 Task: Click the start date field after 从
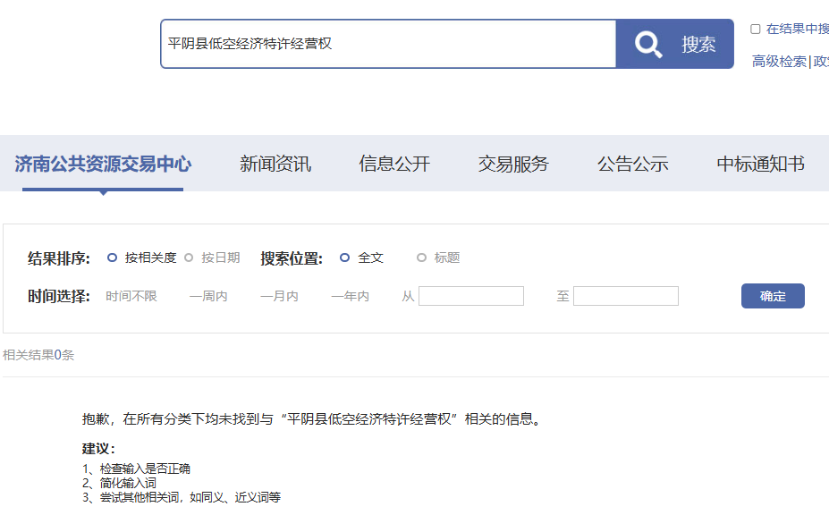[x=471, y=296]
